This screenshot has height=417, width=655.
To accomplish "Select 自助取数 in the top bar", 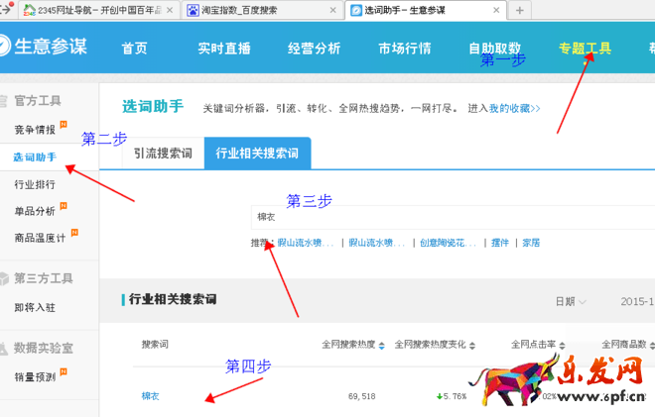I will (494, 49).
